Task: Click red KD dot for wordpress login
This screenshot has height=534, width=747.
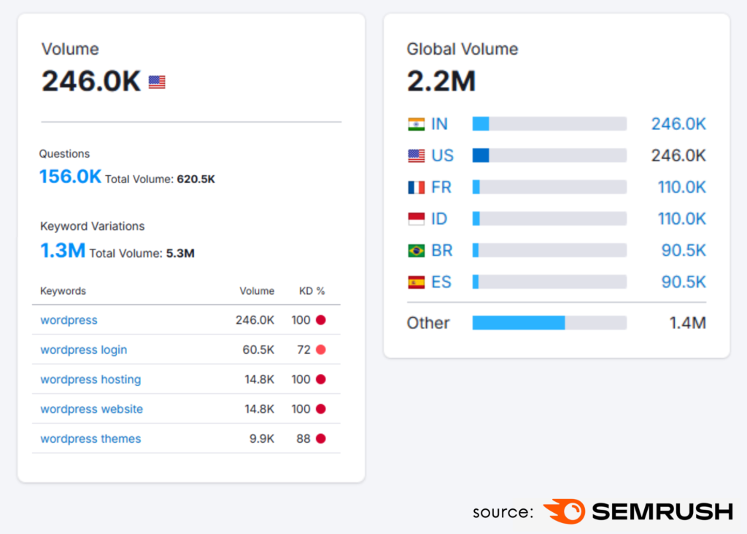Action: (x=320, y=350)
